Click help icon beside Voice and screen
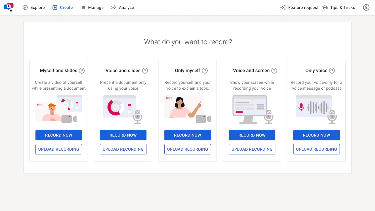 [x=274, y=71]
